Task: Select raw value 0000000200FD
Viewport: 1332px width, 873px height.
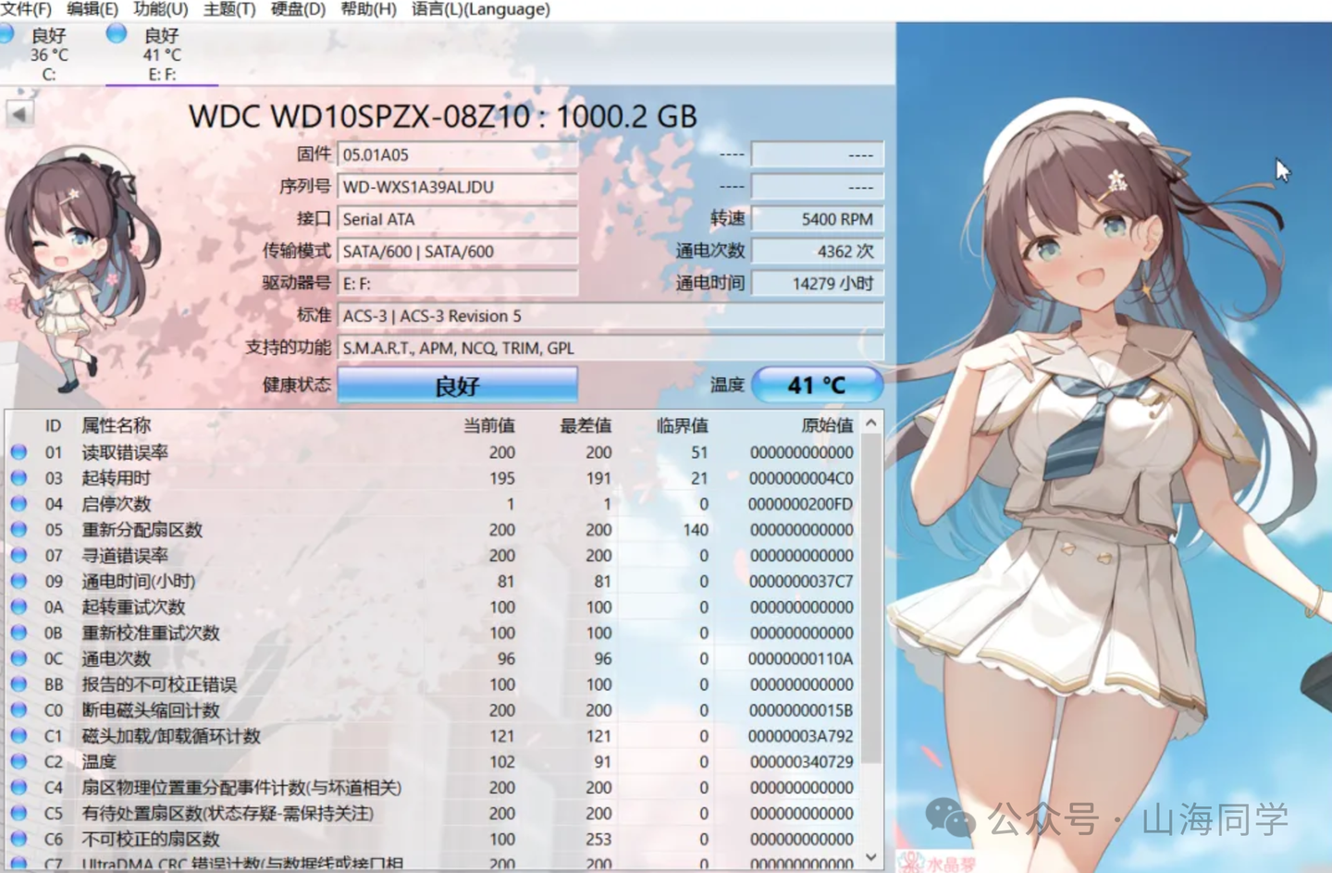Action: pos(801,504)
